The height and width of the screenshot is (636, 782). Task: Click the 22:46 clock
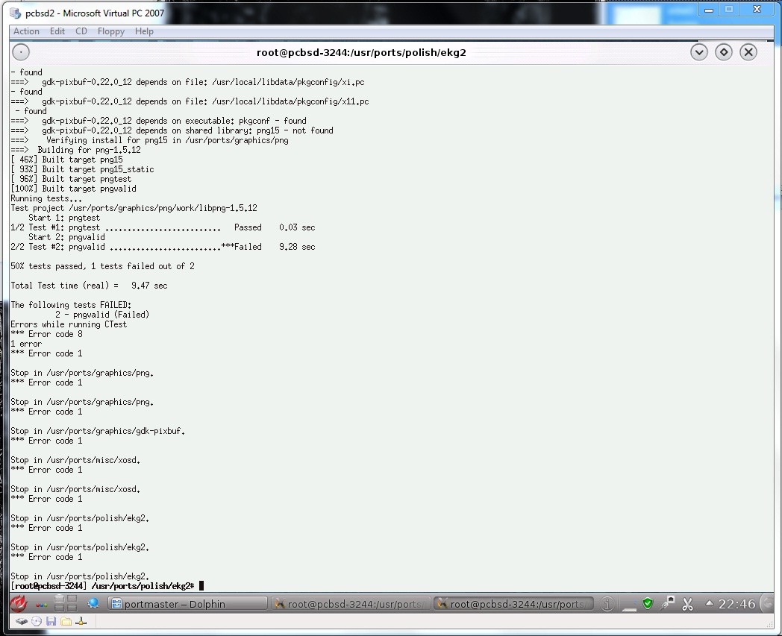pos(736,604)
